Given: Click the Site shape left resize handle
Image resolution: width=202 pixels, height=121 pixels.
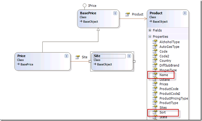Looking at the screenshot, I should pos(90,61).
